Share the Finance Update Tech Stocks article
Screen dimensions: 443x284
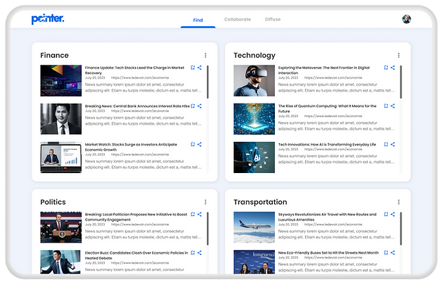click(200, 68)
